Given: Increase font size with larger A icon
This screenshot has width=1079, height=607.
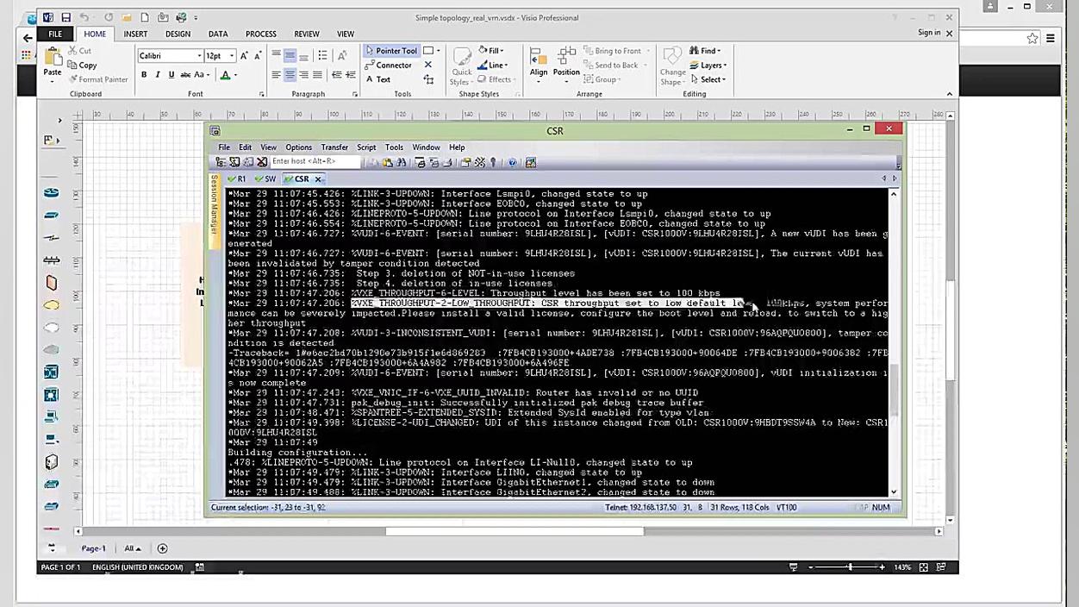Looking at the screenshot, I should pyautogui.click(x=245, y=55).
